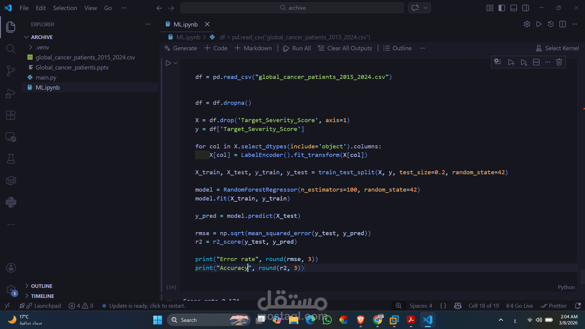
Task: Open the notifications bell in status bar
Action: coord(577,306)
